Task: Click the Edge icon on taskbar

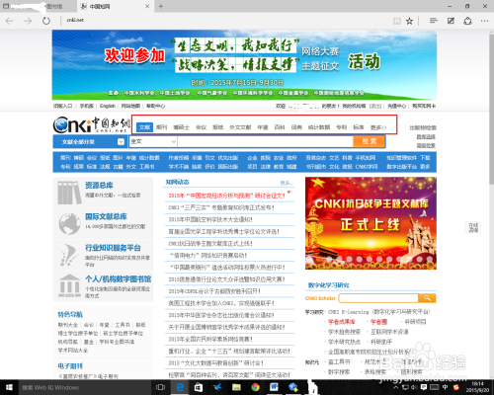Action: click(x=180, y=387)
